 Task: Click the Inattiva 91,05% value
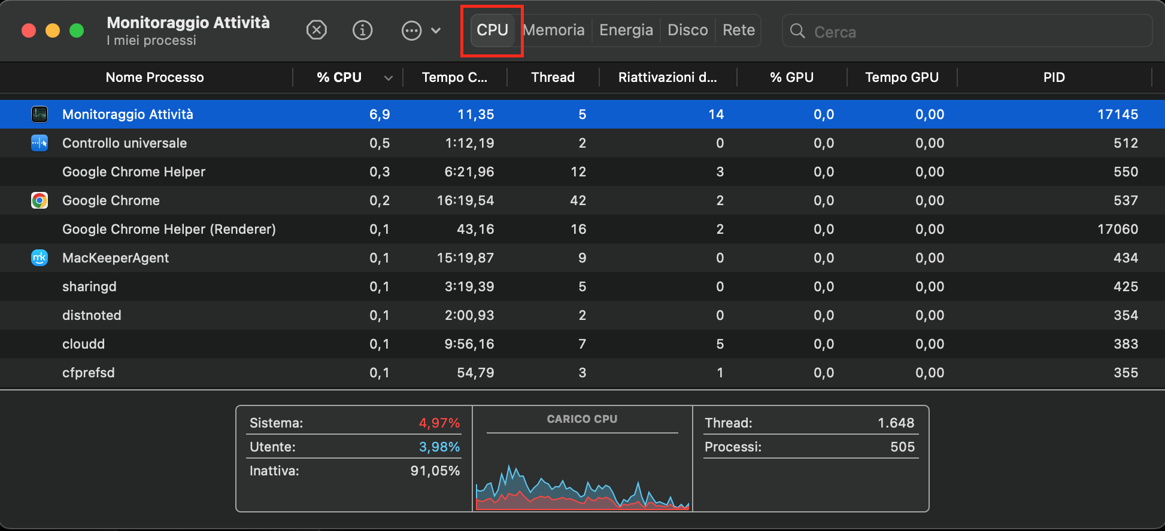(x=435, y=471)
